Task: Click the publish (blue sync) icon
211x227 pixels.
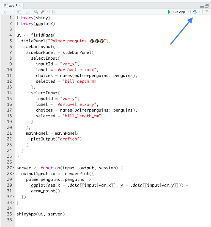Action: click(195, 12)
